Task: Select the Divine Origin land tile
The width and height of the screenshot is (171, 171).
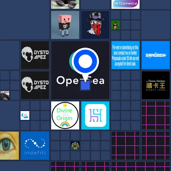Action: tap(65, 115)
